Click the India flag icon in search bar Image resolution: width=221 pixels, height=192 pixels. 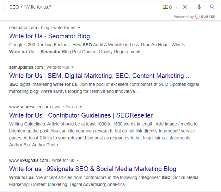165,7
